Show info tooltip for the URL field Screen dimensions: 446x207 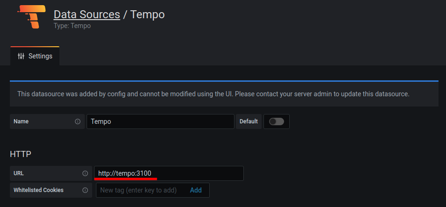click(x=85, y=173)
